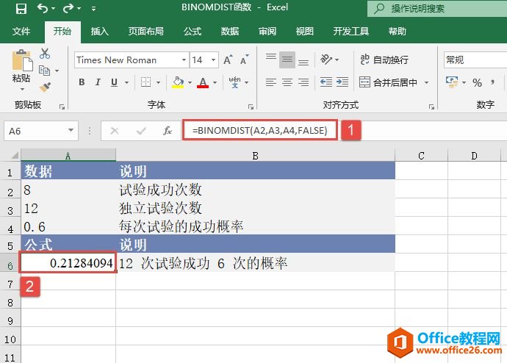
Task: Click the 文件 file button
Action: point(21,32)
